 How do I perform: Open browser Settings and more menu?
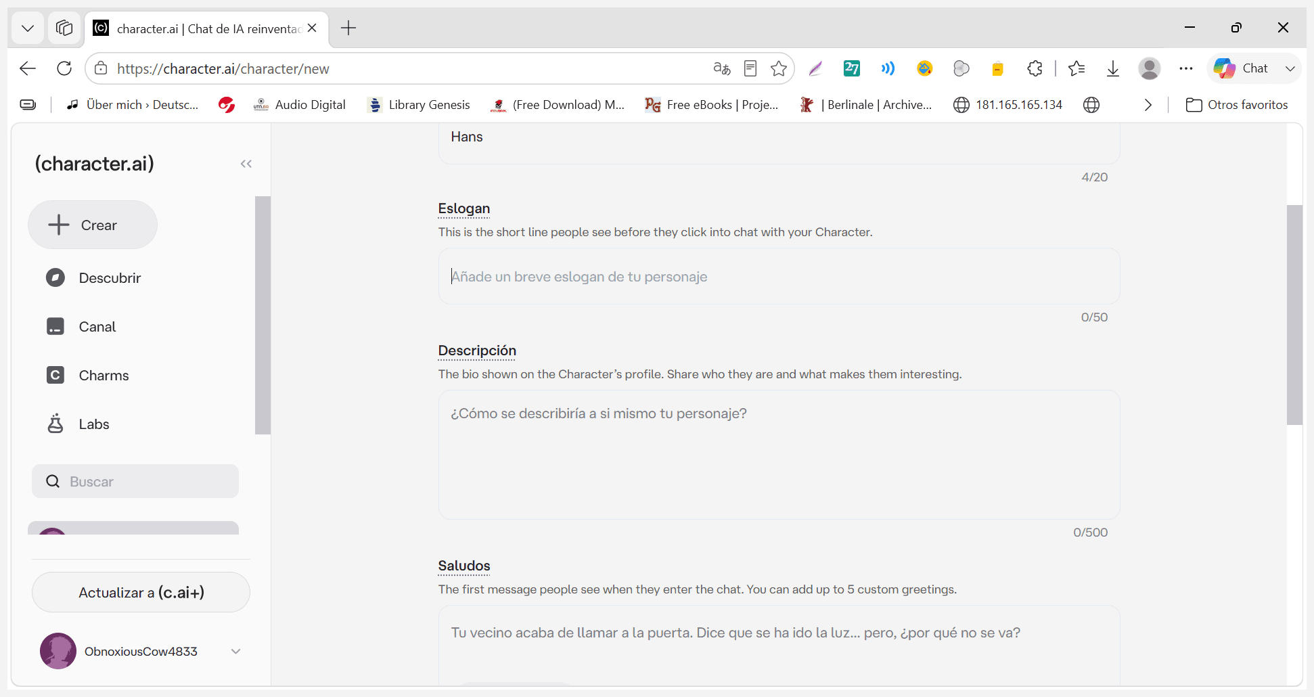(x=1186, y=68)
